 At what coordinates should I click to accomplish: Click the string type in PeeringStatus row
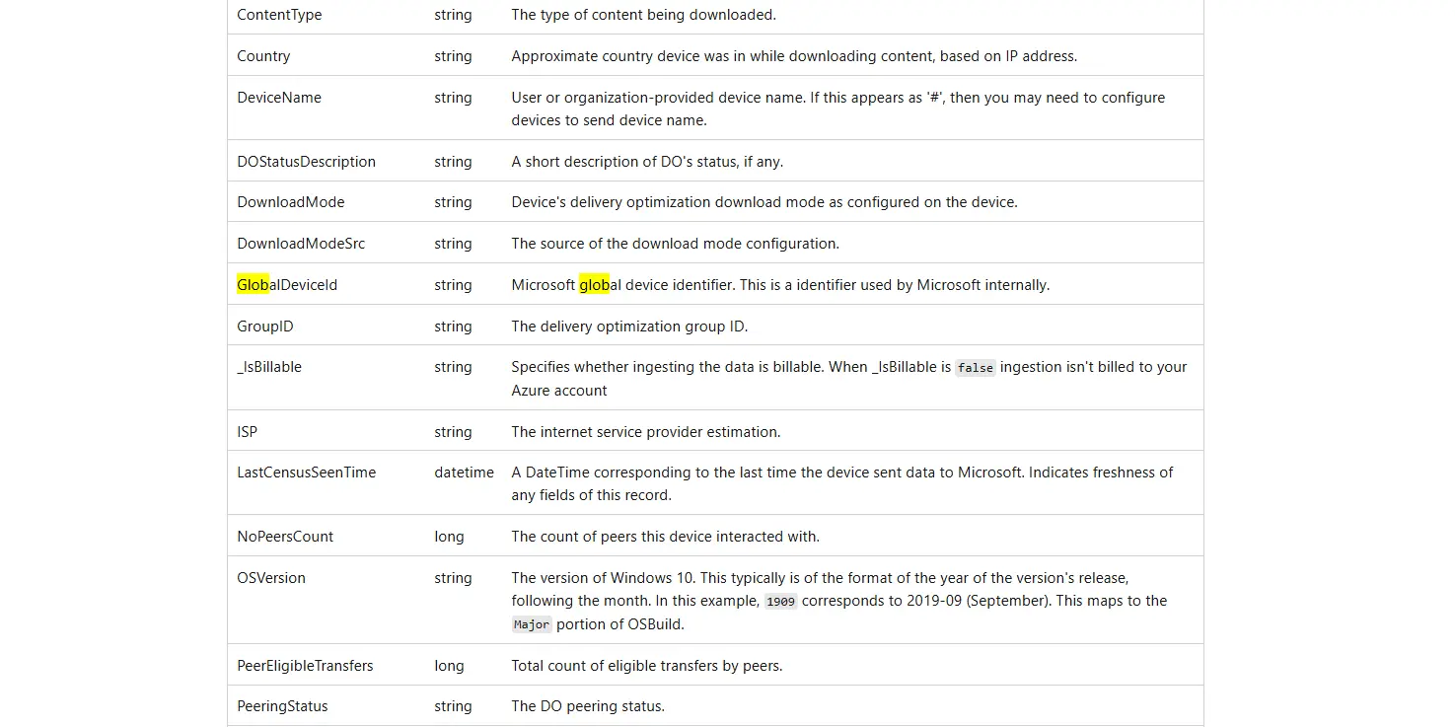pyautogui.click(x=453, y=706)
